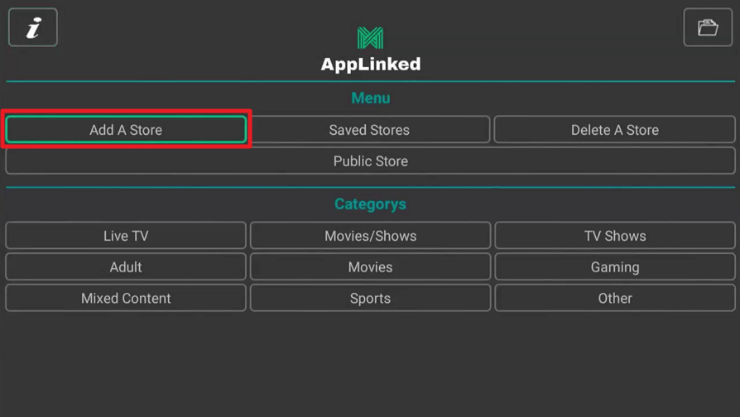Select the Movies category

click(x=371, y=266)
